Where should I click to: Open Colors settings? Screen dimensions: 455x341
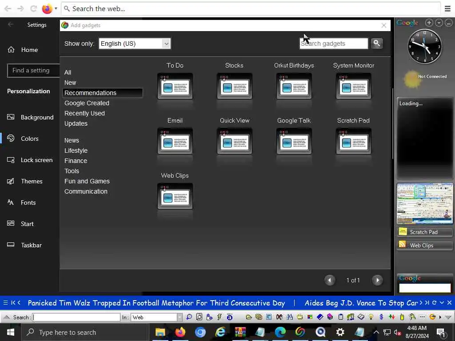[30, 139]
